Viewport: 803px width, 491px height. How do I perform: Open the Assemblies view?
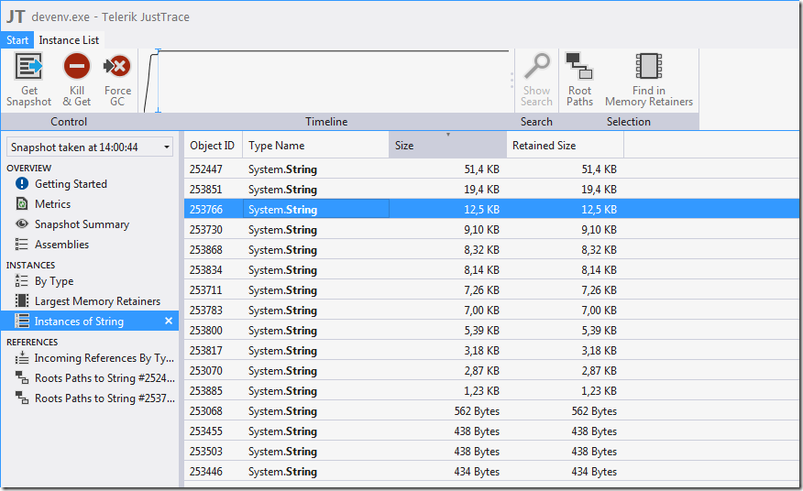61,245
